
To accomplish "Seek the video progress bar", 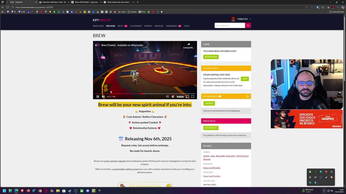I will click(x=145, y=93).
